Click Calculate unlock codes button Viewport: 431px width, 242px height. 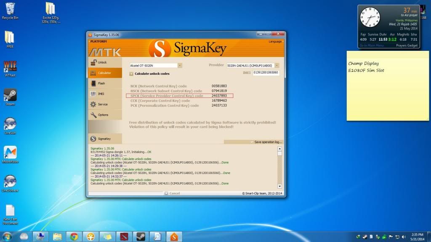(x=152, y=74)
